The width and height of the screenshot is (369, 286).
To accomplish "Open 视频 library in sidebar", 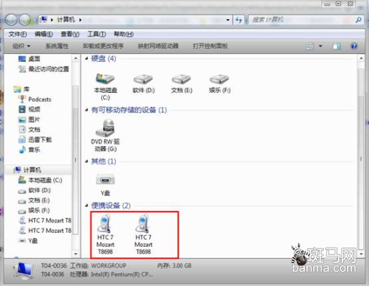I will (30, 109).
